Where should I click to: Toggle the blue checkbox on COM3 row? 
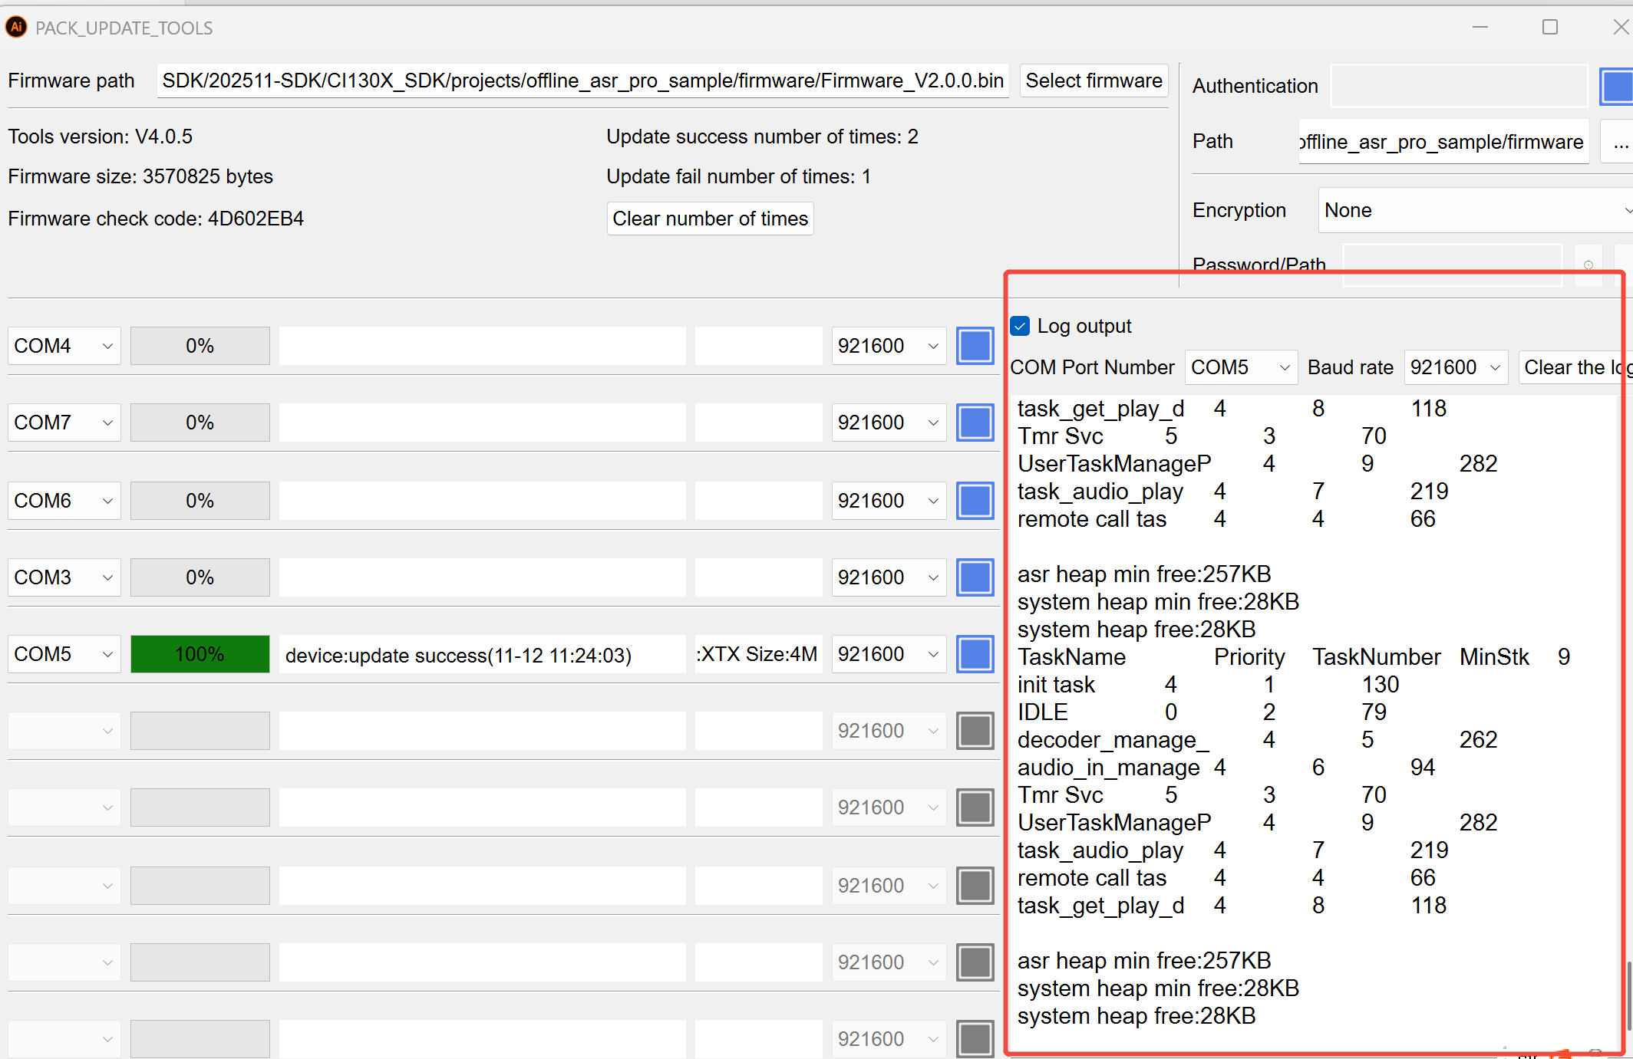[x=975, y=577]
